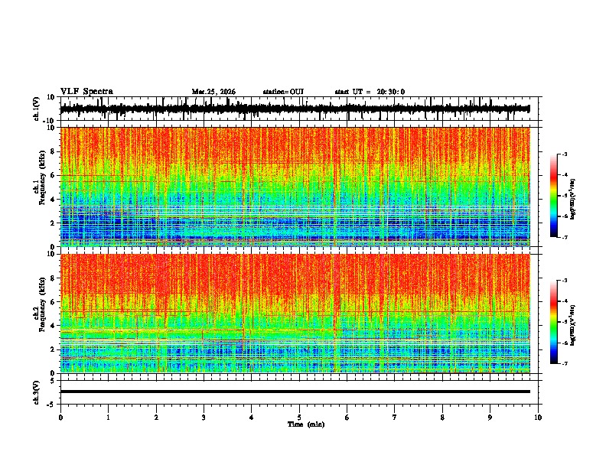
Task: Click the "-7" label on ch.2 color bar
Action: [x=565, y=364]
